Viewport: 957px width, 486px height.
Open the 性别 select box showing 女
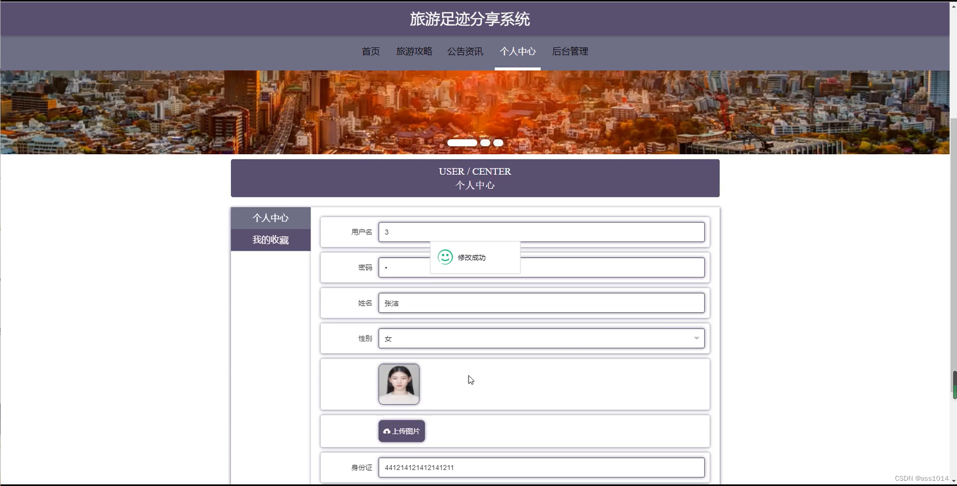[x=541, y=338]
